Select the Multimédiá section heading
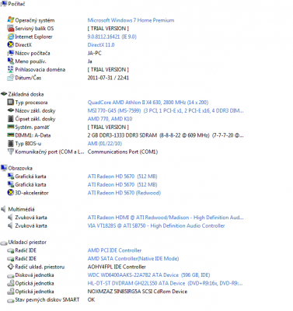Viewport: 293px width, 311px height. pos(21,209)
